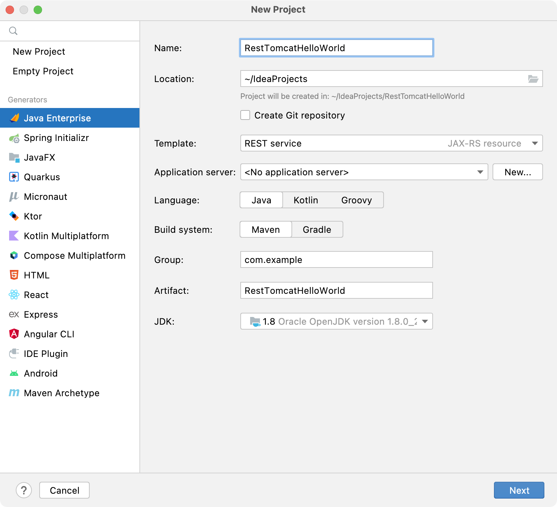This screenshot has width=557, height=507.
Task: Open the Template dropdown
Action: [x=392, y=143]
